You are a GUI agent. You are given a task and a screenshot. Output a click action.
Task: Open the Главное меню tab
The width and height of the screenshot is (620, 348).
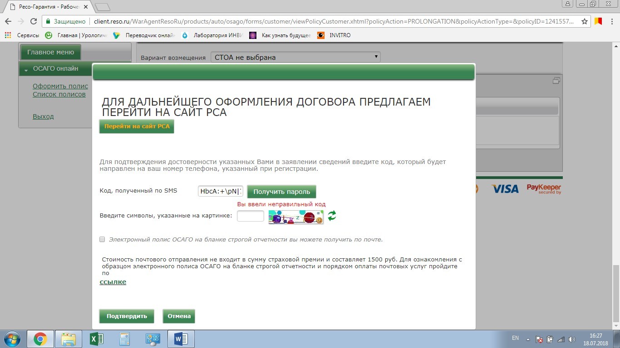click(x=50, y=52)
